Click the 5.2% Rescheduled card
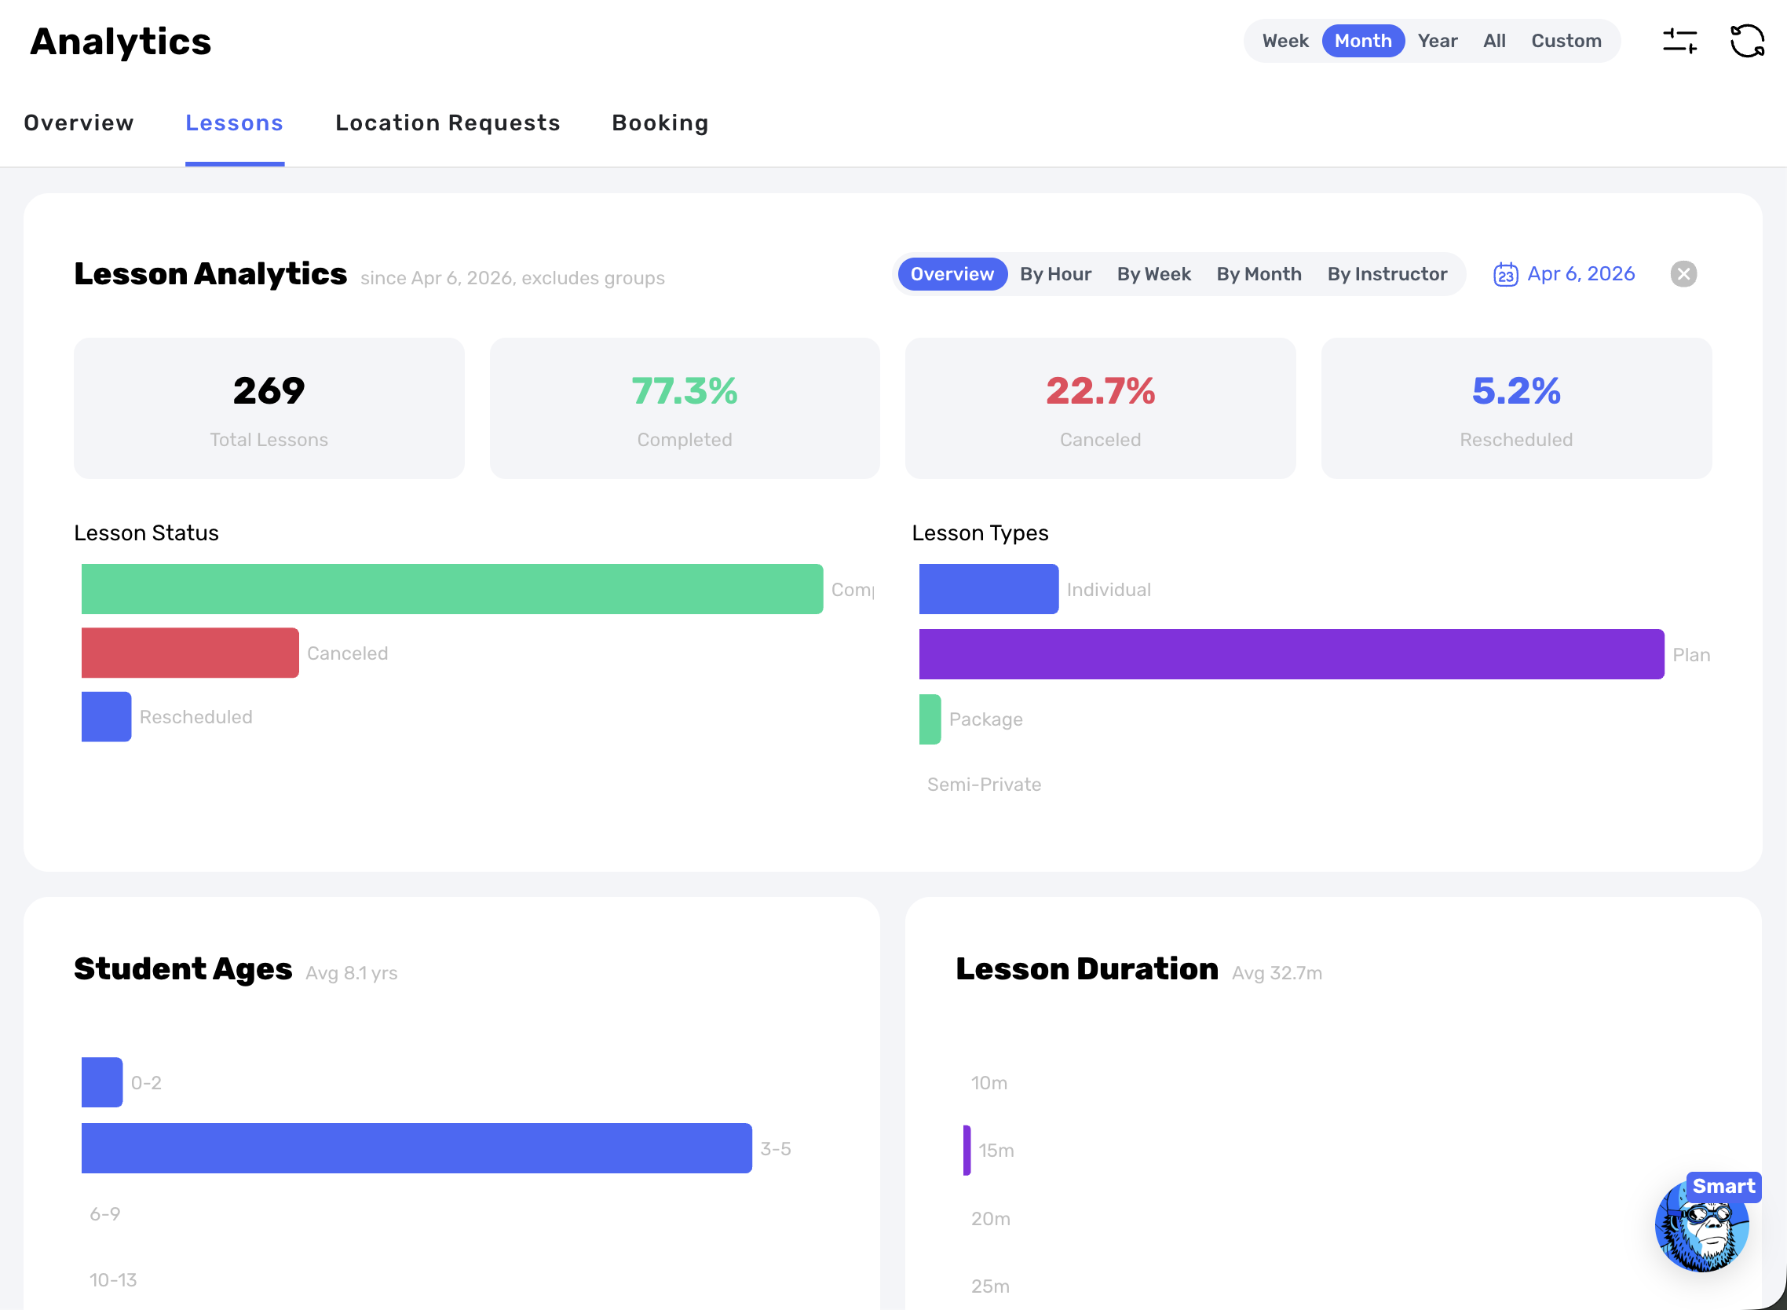The width and height of the screenshot is (1787, 1310). [1516, 408]
